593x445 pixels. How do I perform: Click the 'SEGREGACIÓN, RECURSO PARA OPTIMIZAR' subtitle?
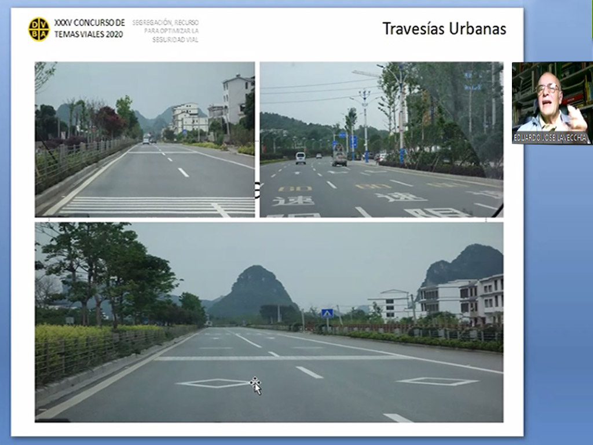tap(166, 31)
